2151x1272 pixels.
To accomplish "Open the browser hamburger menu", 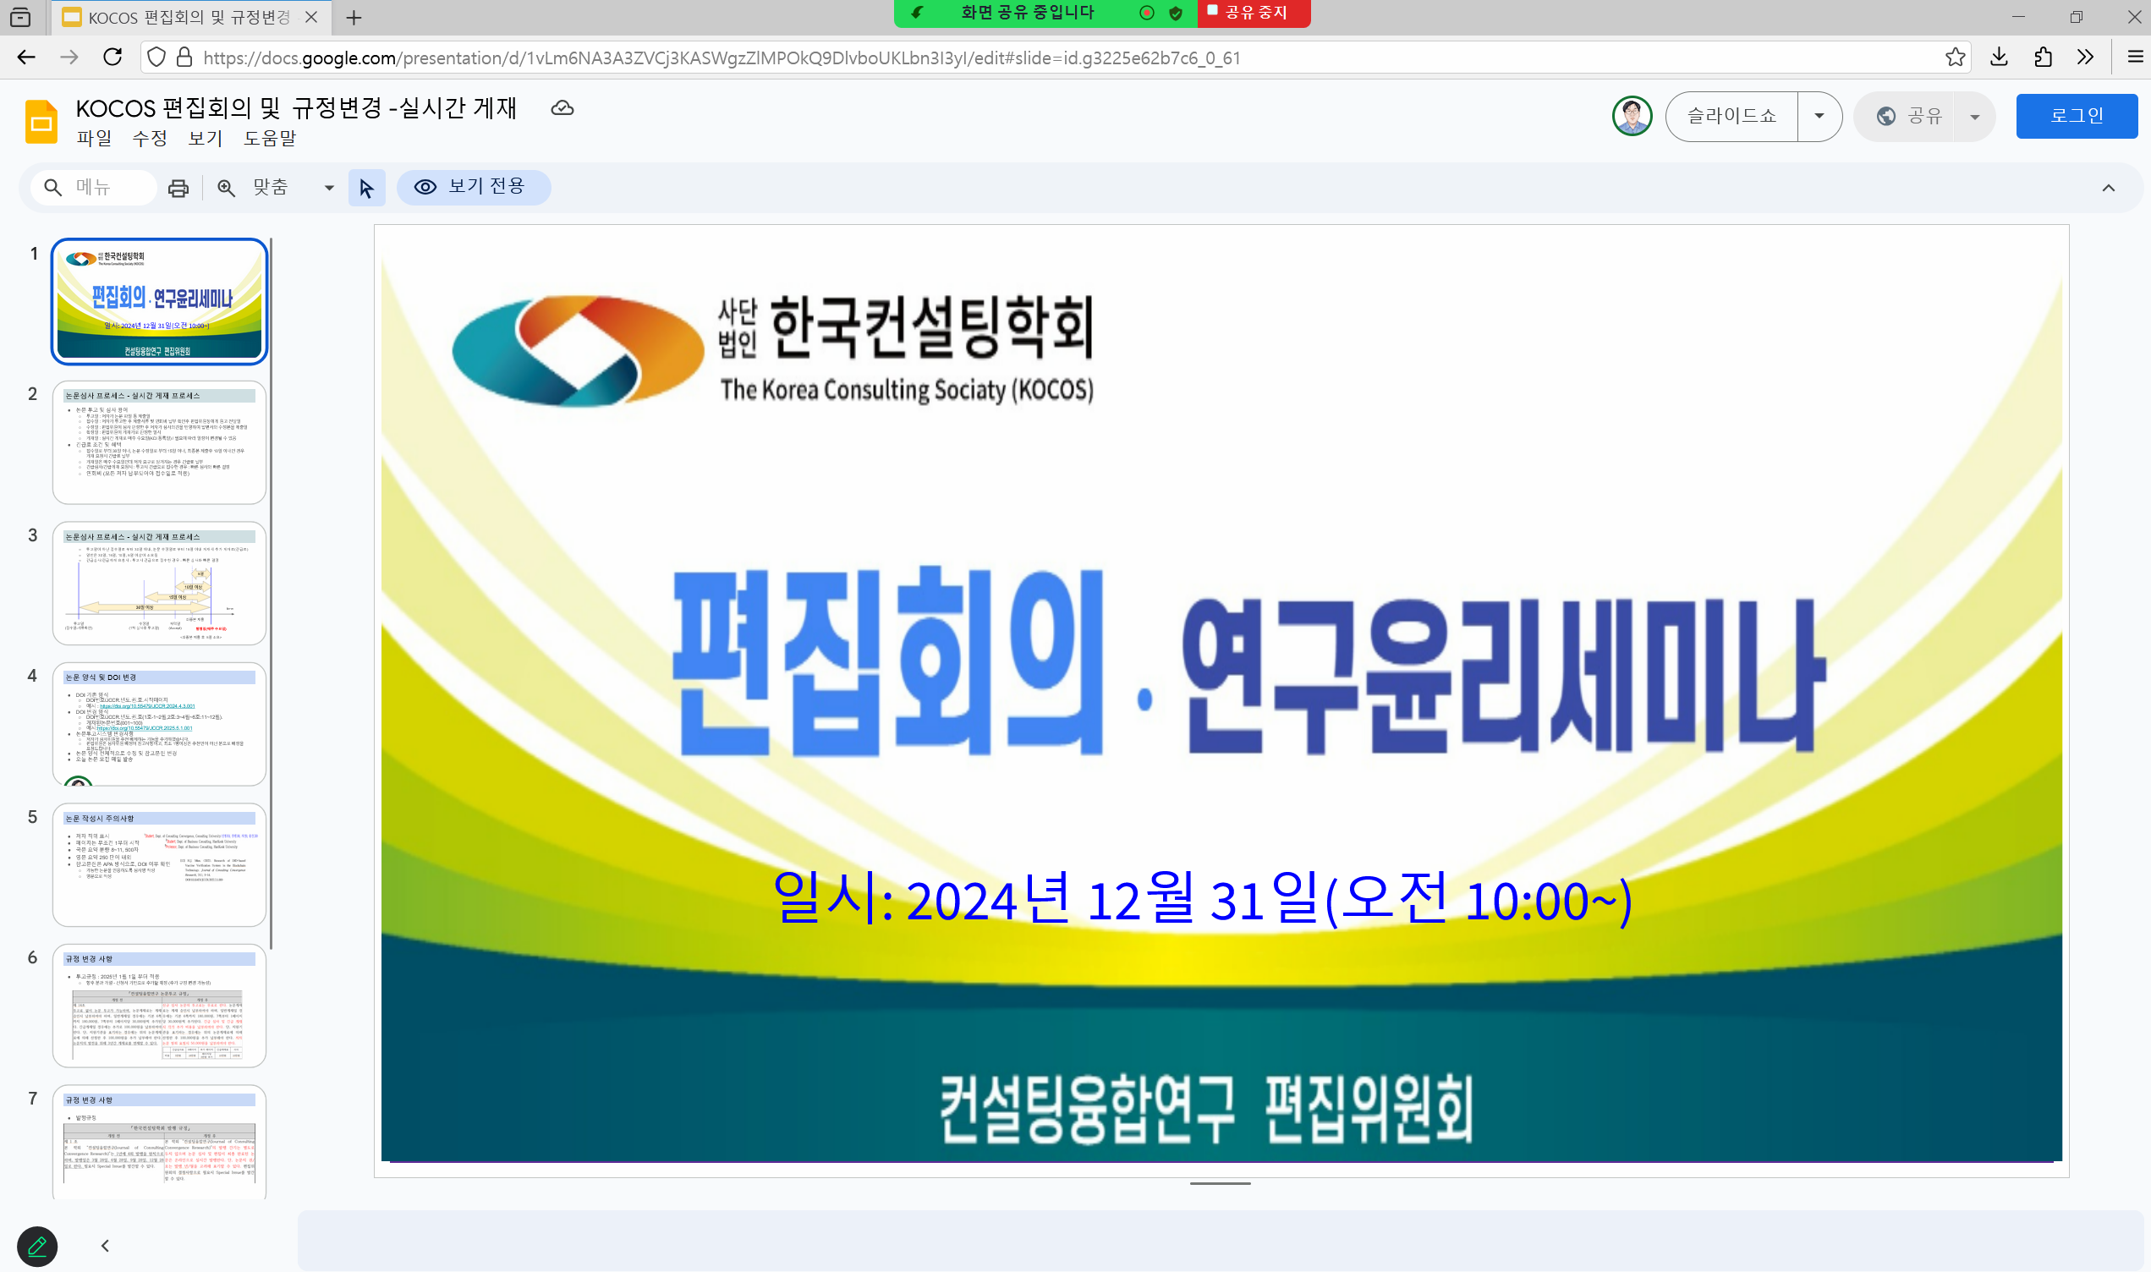I will (x=2135, y=58).
